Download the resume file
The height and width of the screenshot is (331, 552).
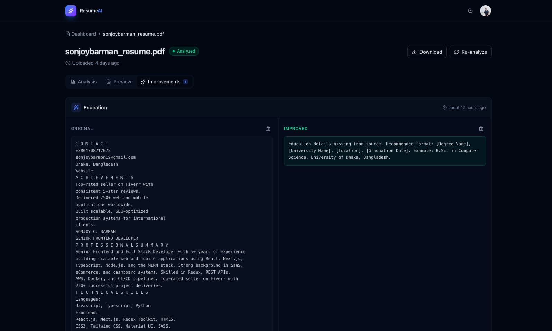427,52
